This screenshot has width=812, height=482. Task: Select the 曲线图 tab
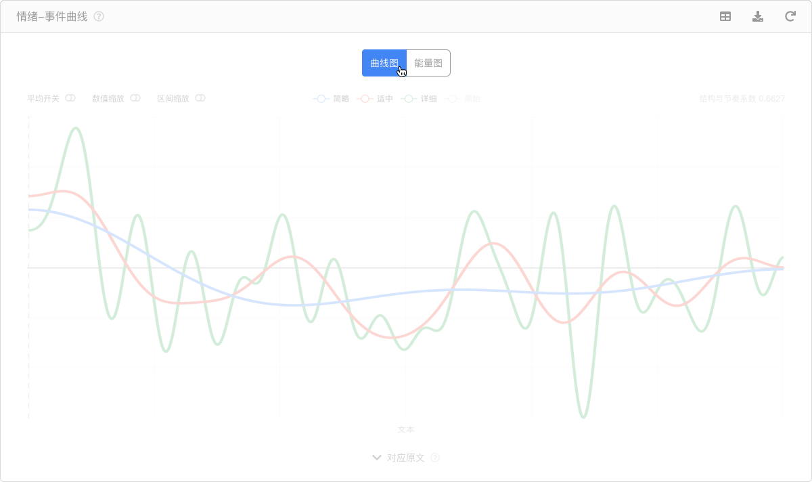click(384, 63)
